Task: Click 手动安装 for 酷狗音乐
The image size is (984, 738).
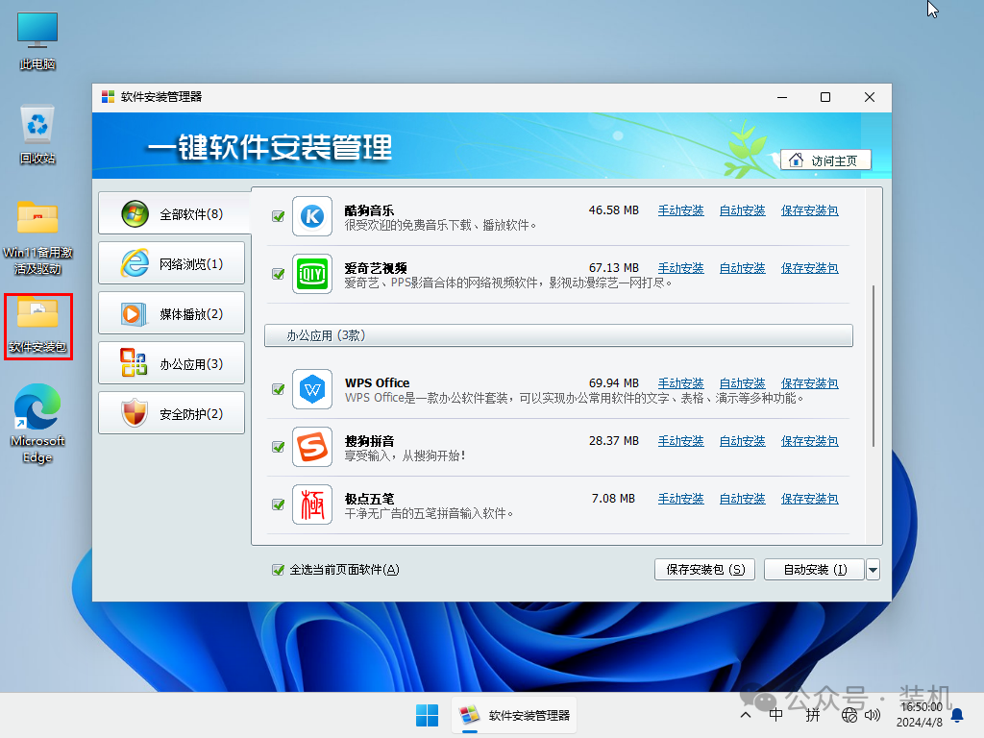Action: point(681,210)
